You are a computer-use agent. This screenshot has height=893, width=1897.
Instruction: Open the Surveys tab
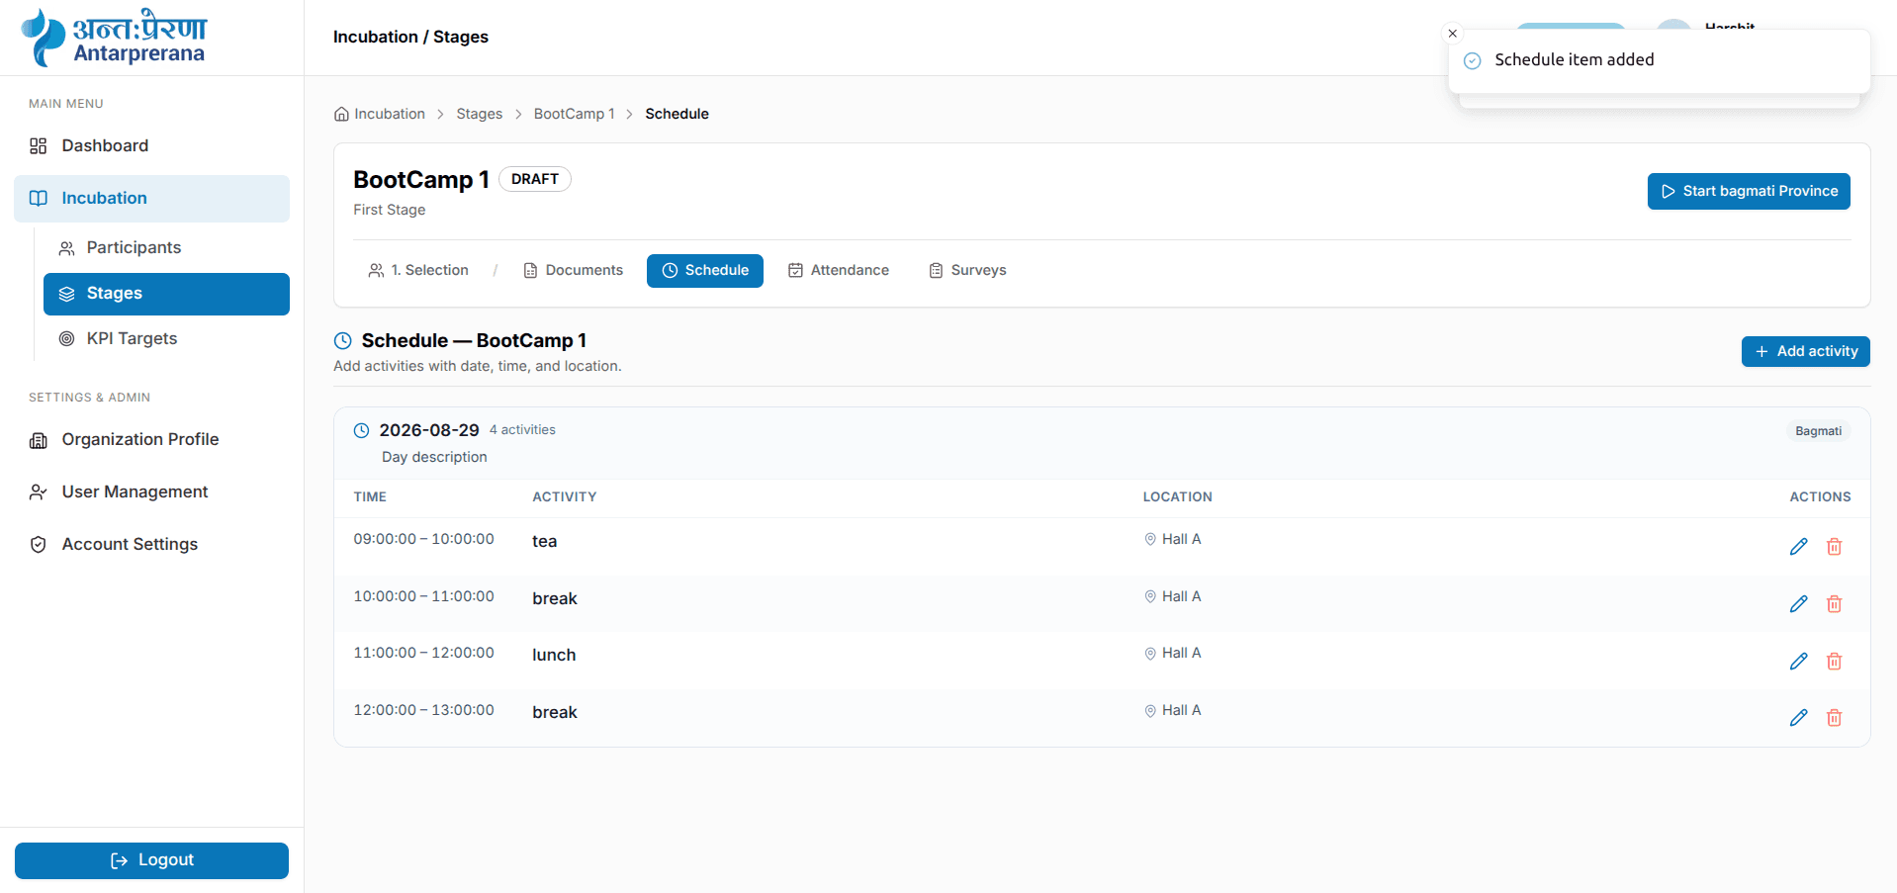click(967, 270)
